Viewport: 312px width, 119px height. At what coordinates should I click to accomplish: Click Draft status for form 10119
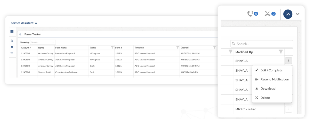coord(92,72)
